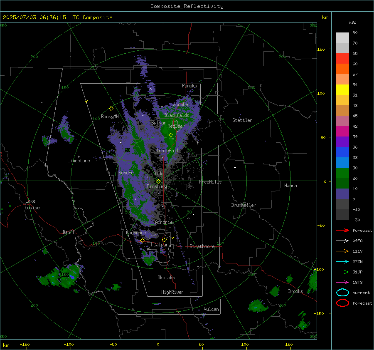Click the 80 dBZ color swatch
374x350 pixels.
[x=342, y=37]
